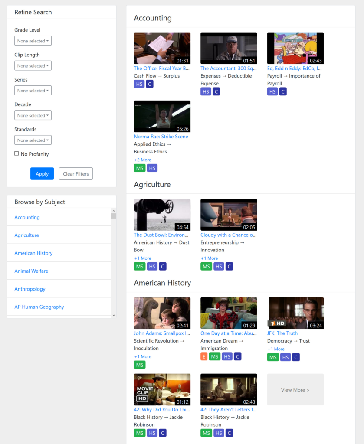Click HS badge under 42: Why Did You

[x=152, y=433]
